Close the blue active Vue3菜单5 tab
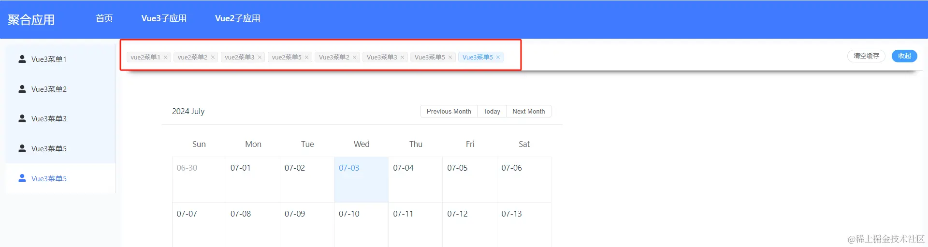Screen dimensions: 928x247 pyautogui.click(x=498, y=58)
